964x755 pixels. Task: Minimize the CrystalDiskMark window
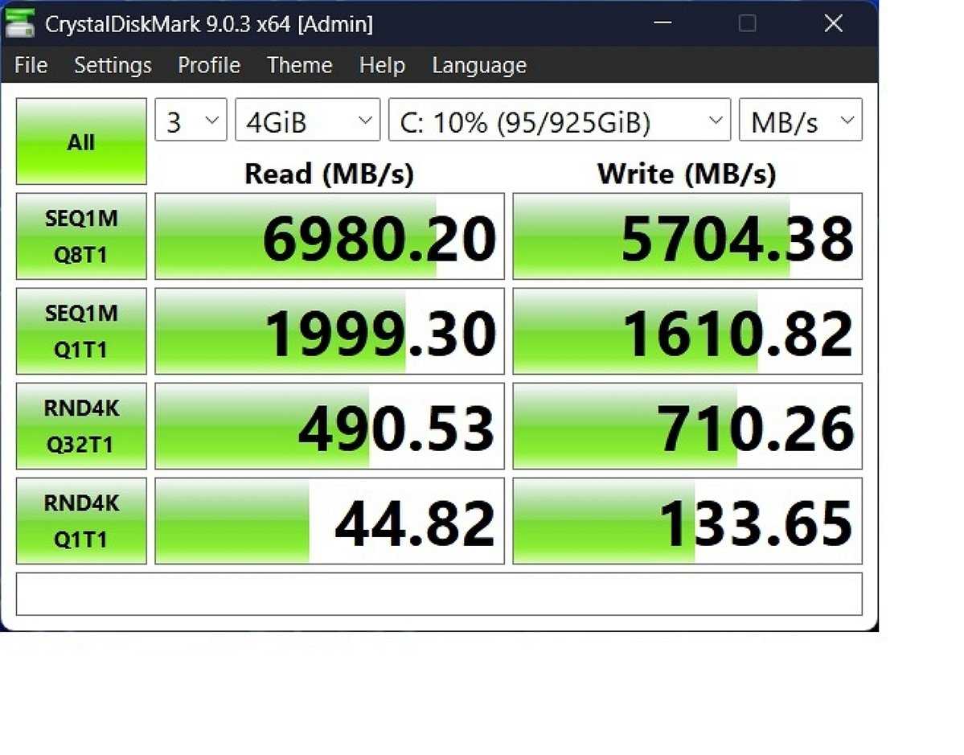662,23
